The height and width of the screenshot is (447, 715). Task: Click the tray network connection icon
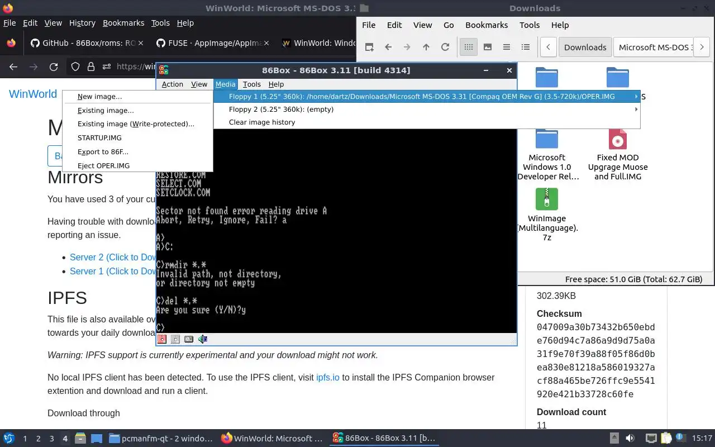[651, 438]
